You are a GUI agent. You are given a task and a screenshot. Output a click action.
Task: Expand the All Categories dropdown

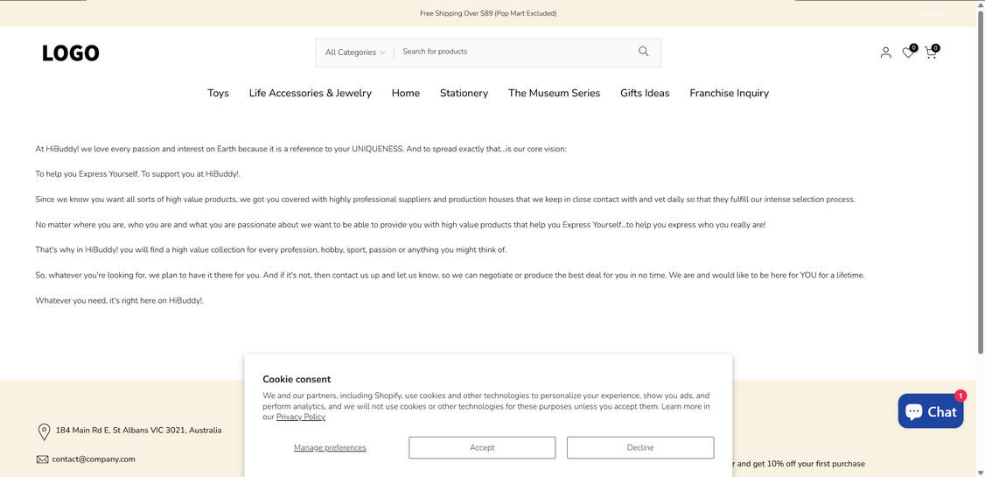click(x=355, y=53)
